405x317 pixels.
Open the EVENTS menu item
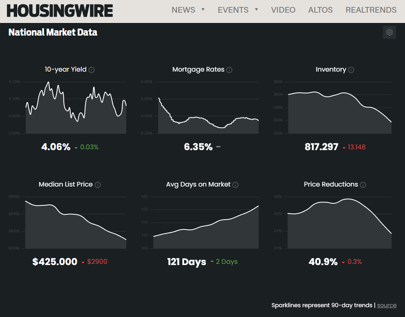tap(233, 10)
